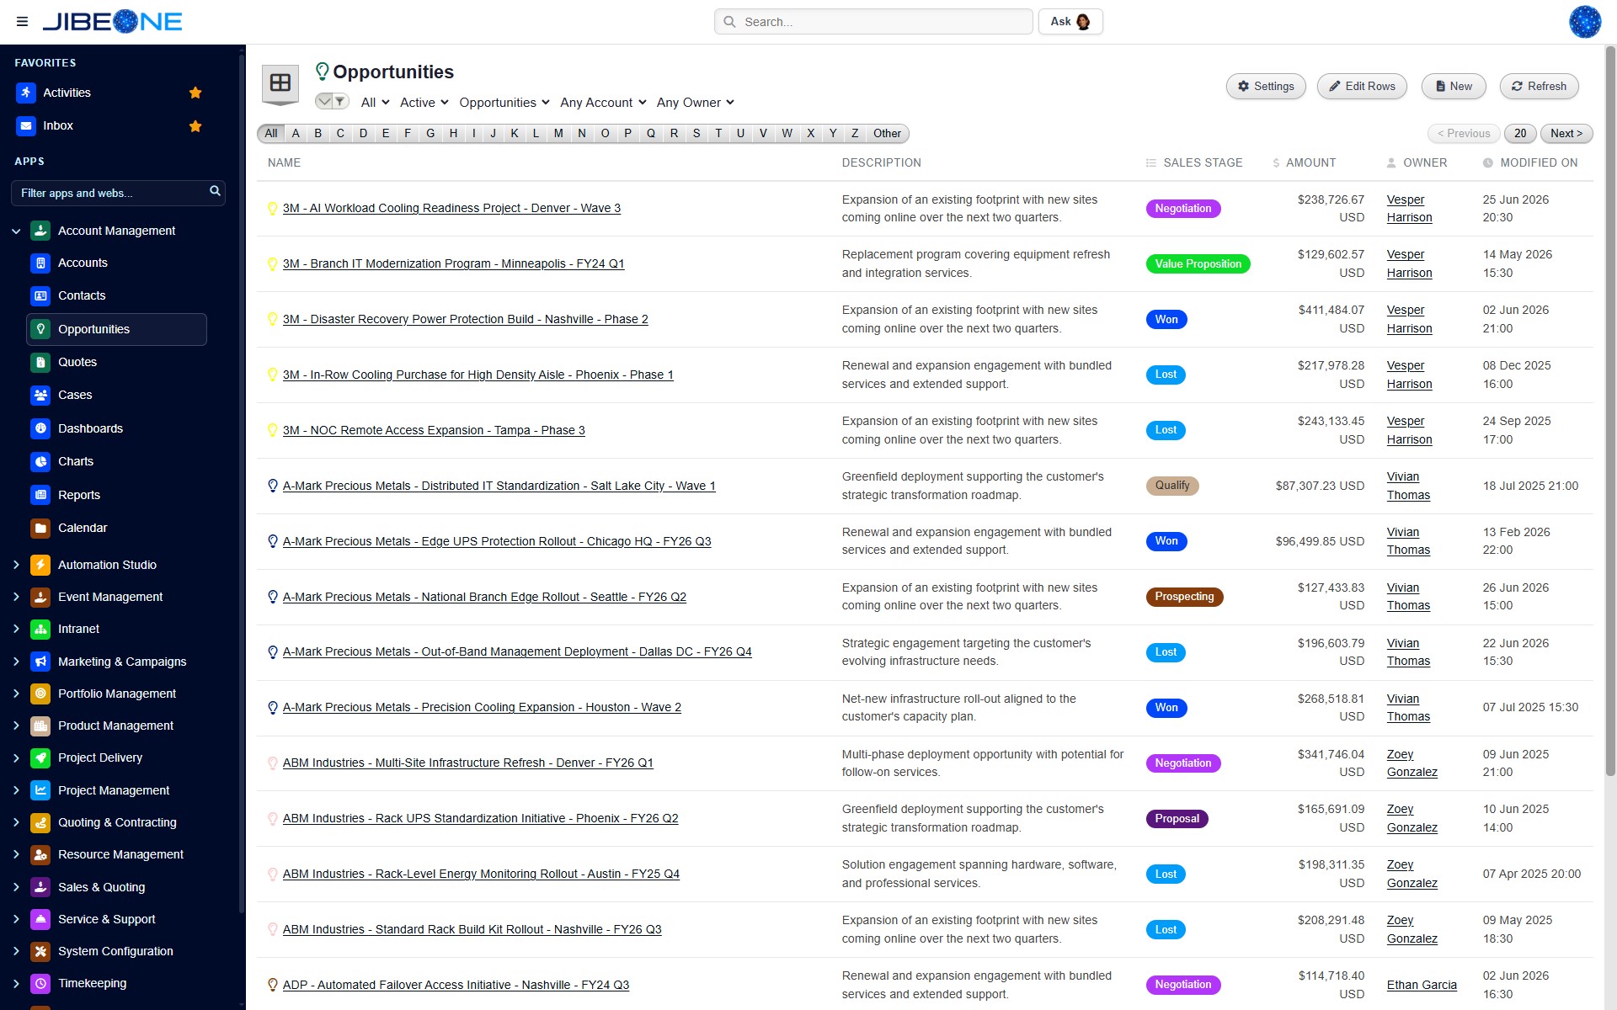Unfavorite Activities using its star

pos(195,93)
